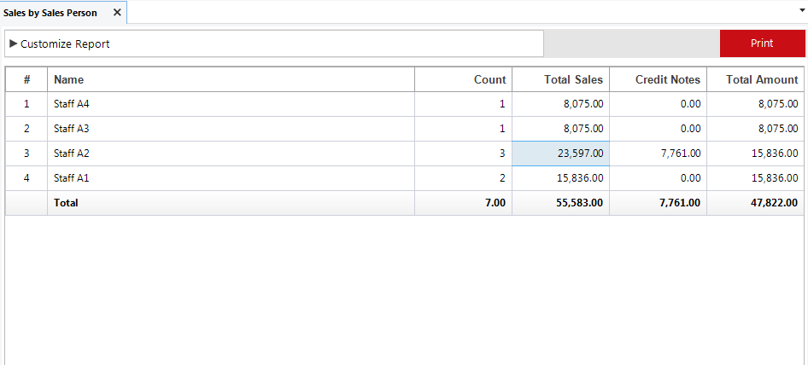Sort by the Name column header
The height and width of the screenshot is (365, 808).
coord(231,79)
